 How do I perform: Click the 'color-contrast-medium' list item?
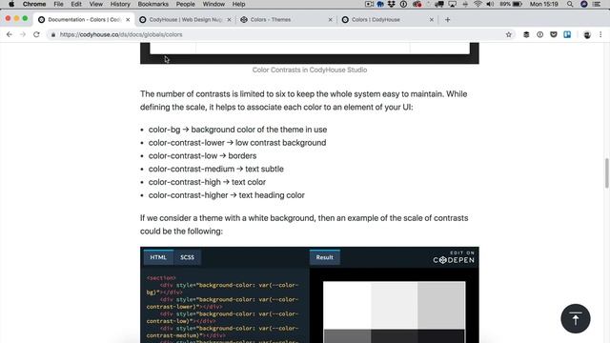(216, 170)
